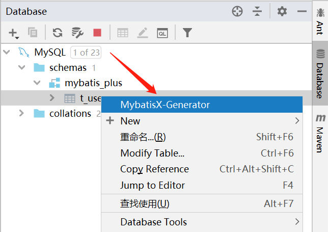Click the mybatis_plus schema icon

[x=54, y=83]
